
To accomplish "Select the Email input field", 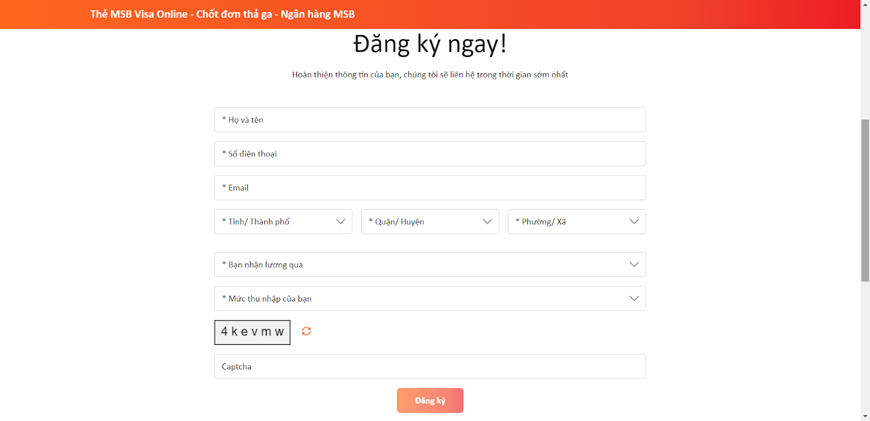I will 430,187.
